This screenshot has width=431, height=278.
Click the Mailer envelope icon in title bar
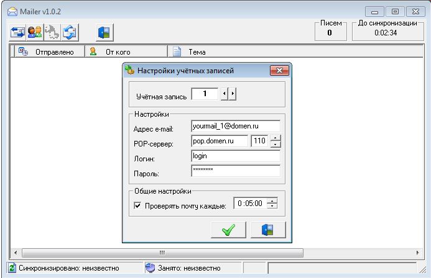[x=12, y=12]
